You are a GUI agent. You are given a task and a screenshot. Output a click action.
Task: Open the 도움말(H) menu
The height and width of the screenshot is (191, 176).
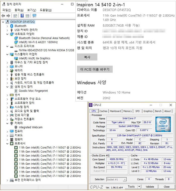coord(46,10)
